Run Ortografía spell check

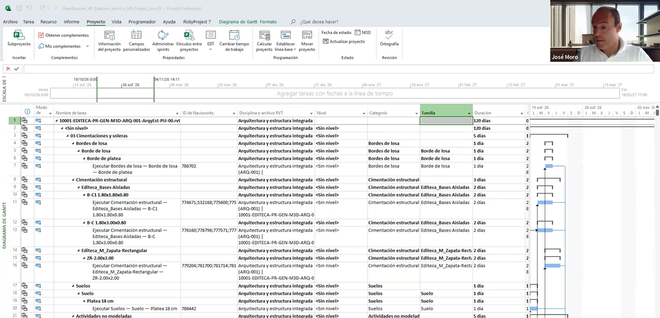click(389, 38)
